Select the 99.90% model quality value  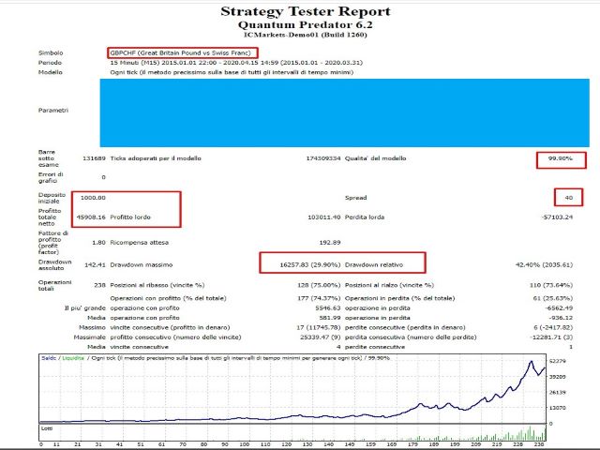pos(561,158)
